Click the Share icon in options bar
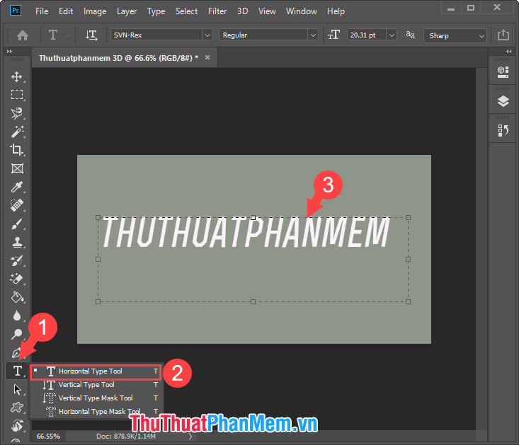Image resolution: width=519 pixels, height=445 pixels. [503, 35]
